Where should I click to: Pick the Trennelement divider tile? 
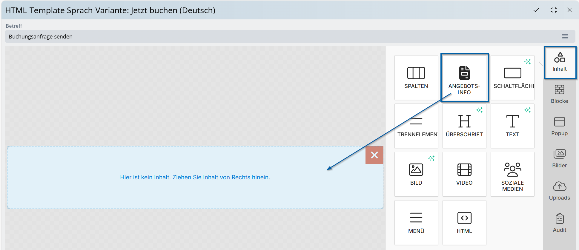point(416,126)
